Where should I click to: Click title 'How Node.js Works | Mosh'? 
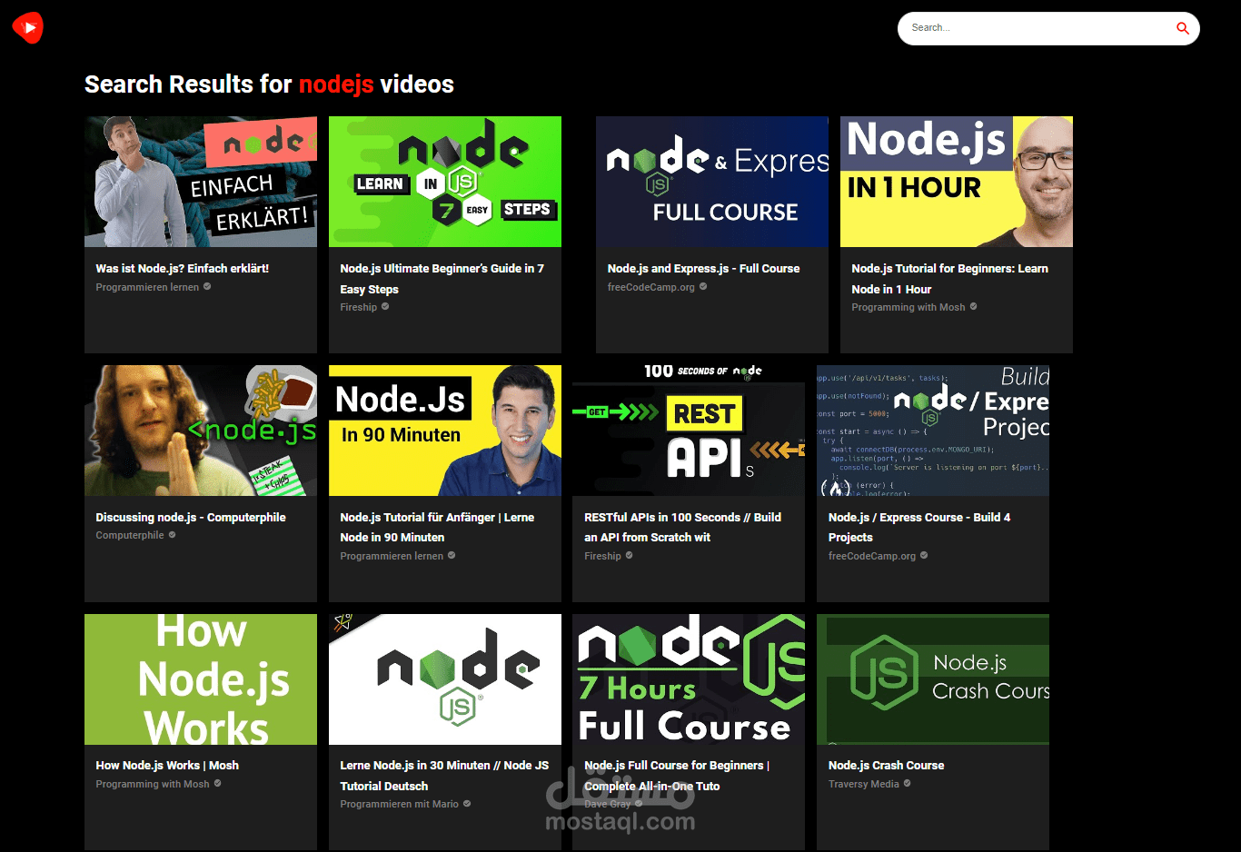[x=167, y=765]
